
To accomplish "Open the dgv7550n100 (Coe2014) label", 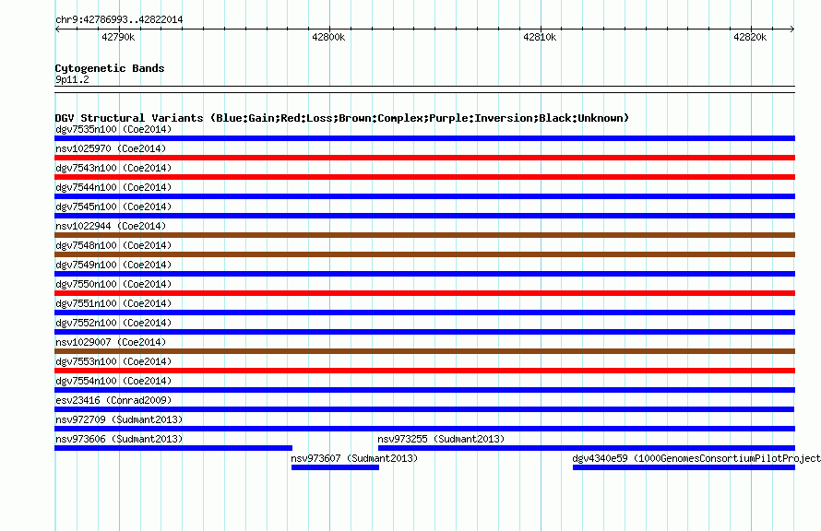I will coord(113,284).
